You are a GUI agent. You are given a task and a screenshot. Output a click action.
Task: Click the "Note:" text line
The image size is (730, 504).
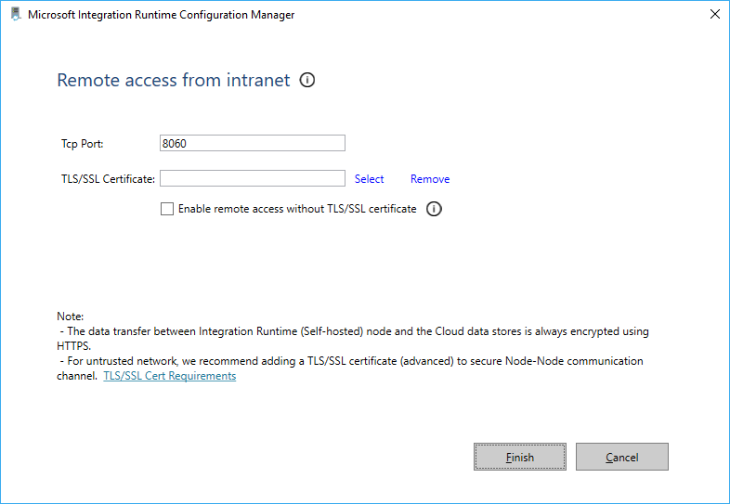coord(71,317)
